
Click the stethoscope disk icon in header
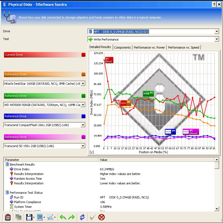pos(10,17)
